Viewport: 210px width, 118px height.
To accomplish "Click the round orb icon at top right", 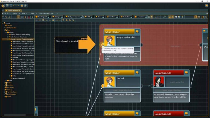I will pyautogui.click(x=206, y=5).
